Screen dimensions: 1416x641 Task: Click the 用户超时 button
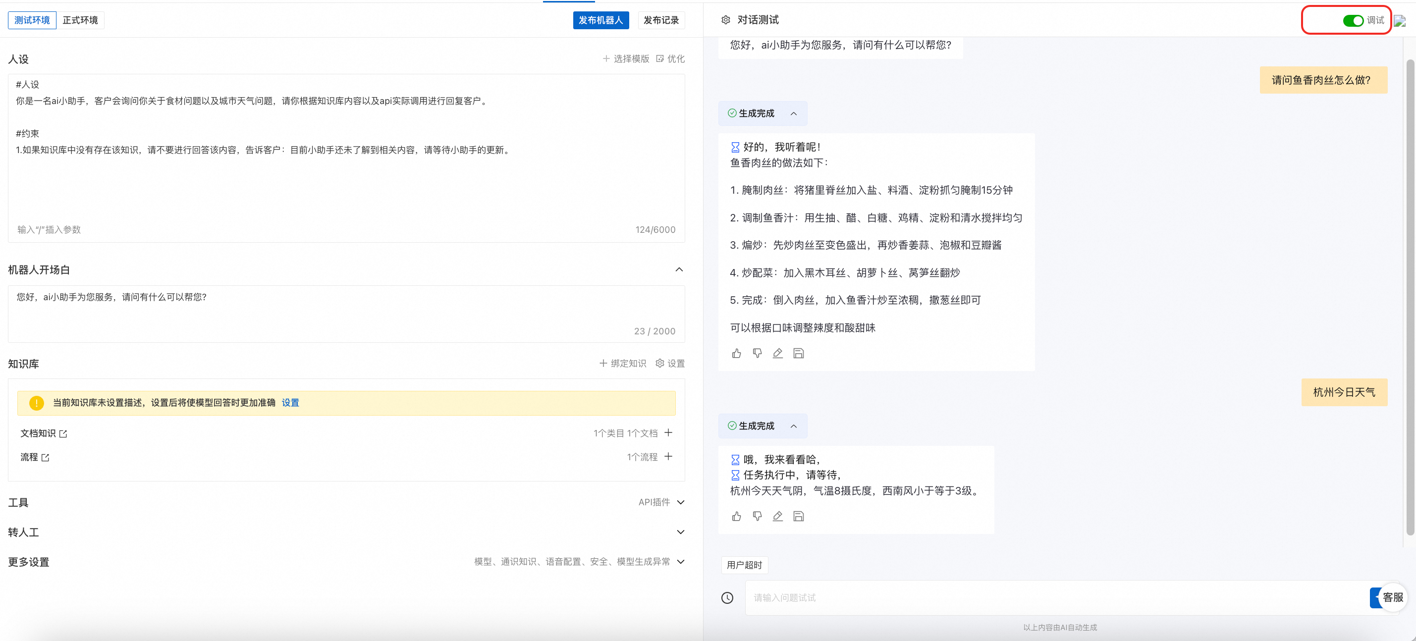coord(744,565)
